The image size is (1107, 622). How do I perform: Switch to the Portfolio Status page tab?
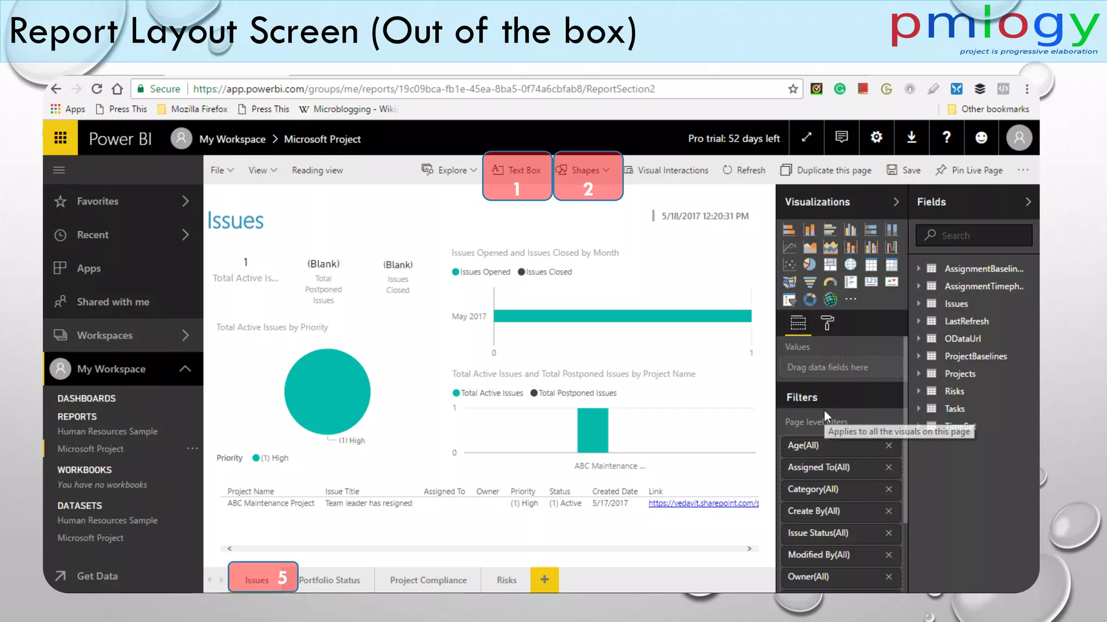click(x=329, y=580)
